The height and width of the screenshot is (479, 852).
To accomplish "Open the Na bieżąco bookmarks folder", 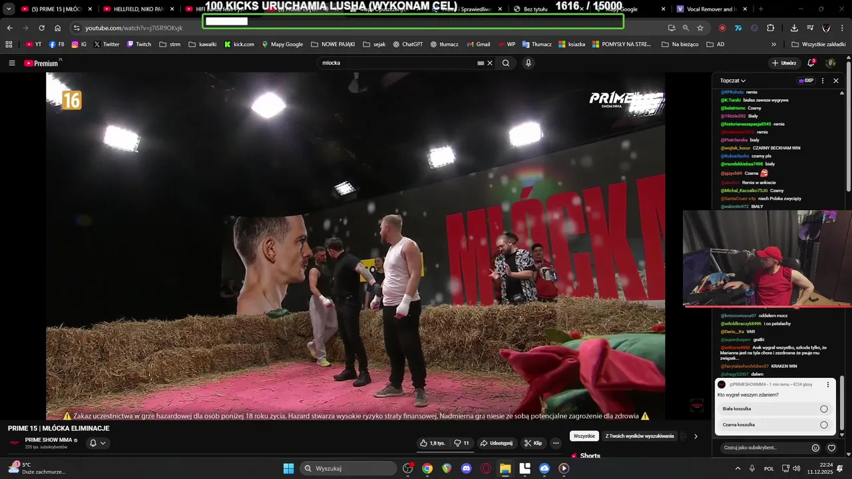I will pyautogui.click(x=680, y=45).
